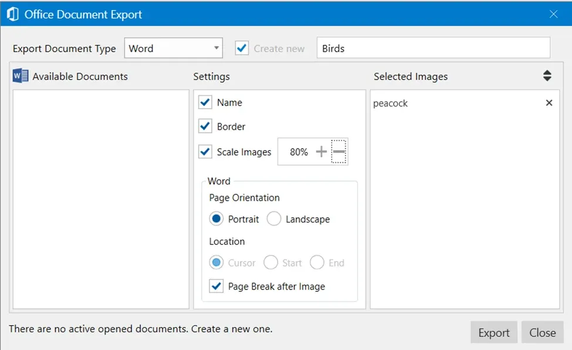Toggle the Name checkbox

[x=205, y=102]
